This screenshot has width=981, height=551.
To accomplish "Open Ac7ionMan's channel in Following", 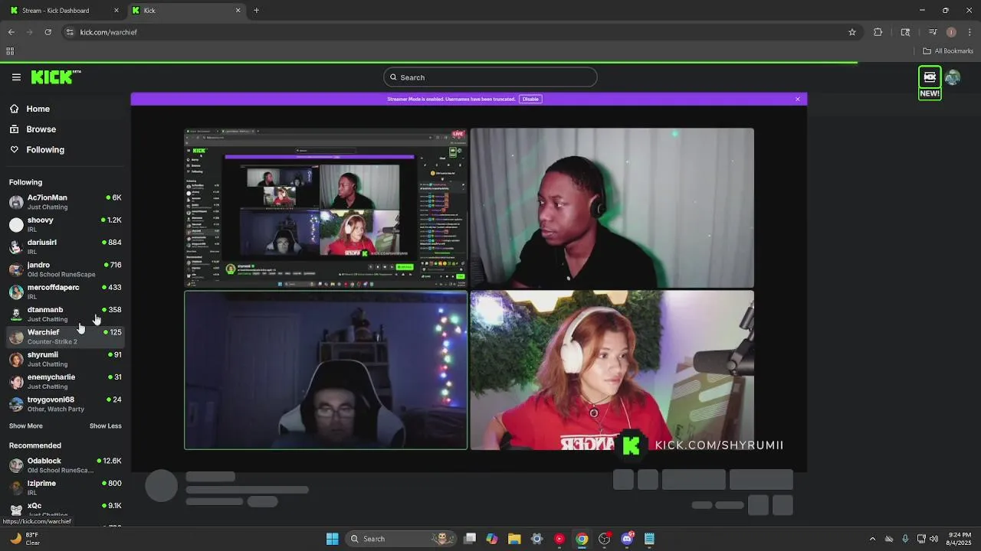I will point(65,202).
